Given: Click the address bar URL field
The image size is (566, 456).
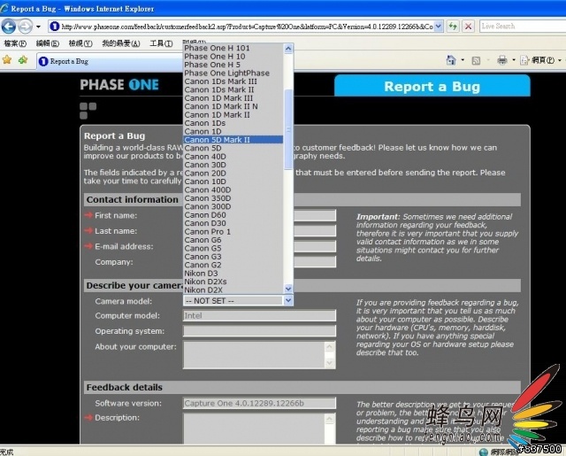Looking at the screenshot, I should click(241, 27).
